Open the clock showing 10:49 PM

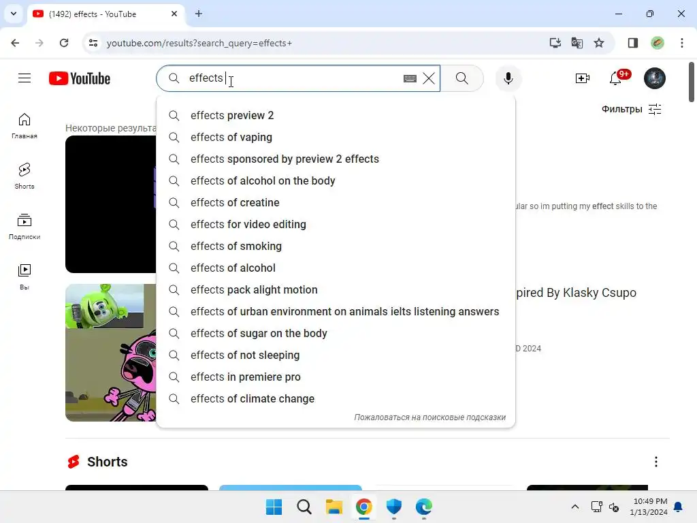coord(649,507)
